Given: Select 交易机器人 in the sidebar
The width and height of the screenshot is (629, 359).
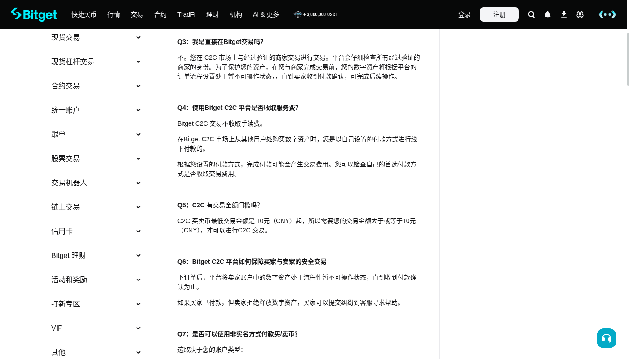Looking at the screenshot, I should pyautogui.click(x=69, y=183).
